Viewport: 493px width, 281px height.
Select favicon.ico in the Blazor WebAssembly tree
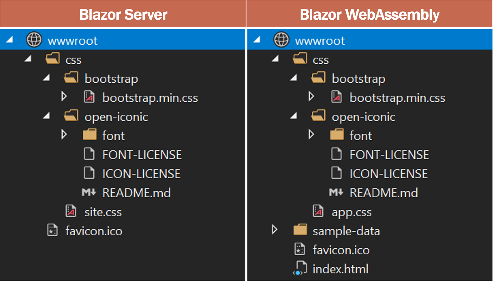coord(341,249)
